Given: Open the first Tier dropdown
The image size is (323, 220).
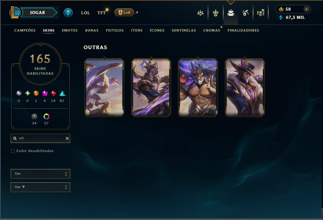Looking at the screenshot, I should pyautogui.click(x=40, y=174).
